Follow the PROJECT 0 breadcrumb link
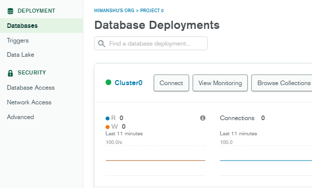Image resolution: width=312 pixels, height=188 pixels. pos(152,11)
